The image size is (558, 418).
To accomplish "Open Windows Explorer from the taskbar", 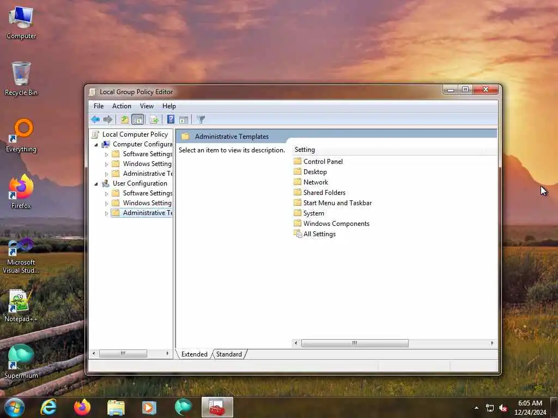I will click(x=116, y=407).
